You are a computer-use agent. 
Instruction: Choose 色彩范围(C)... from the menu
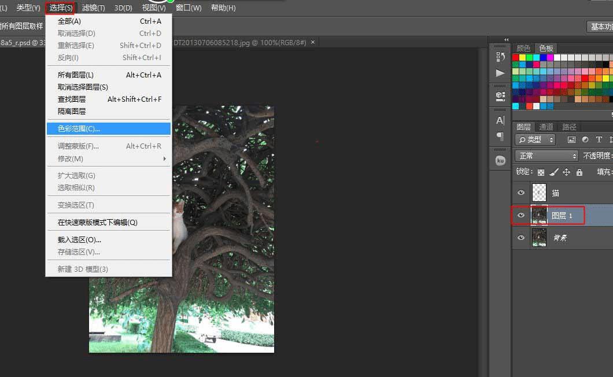109,129
